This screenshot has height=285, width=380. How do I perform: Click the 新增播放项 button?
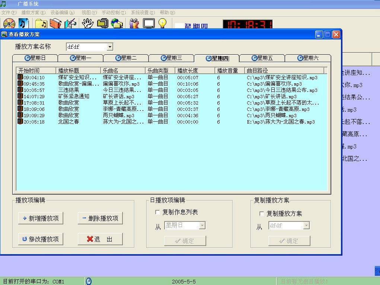[40, 218]
